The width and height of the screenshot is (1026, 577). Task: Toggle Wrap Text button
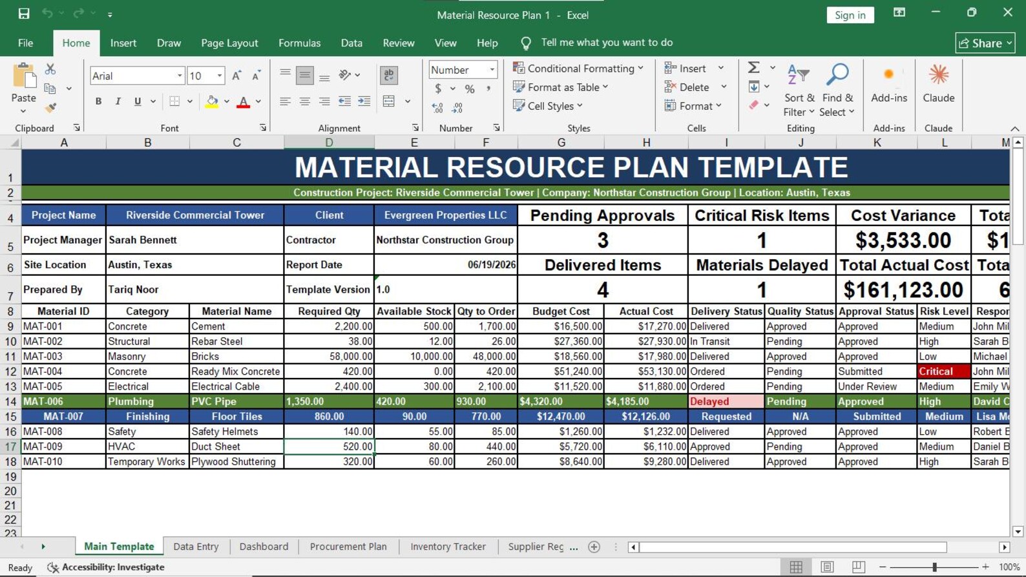(x=389, y=75)
